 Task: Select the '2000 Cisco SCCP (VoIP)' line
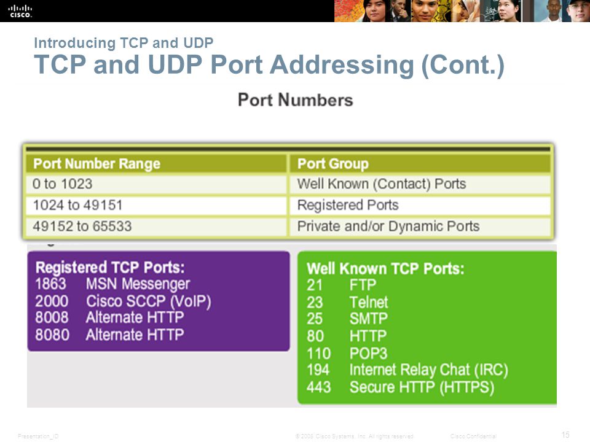point(123,301)
